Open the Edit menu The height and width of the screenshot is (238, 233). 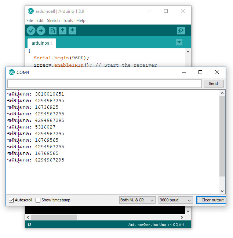click(40, 21)
